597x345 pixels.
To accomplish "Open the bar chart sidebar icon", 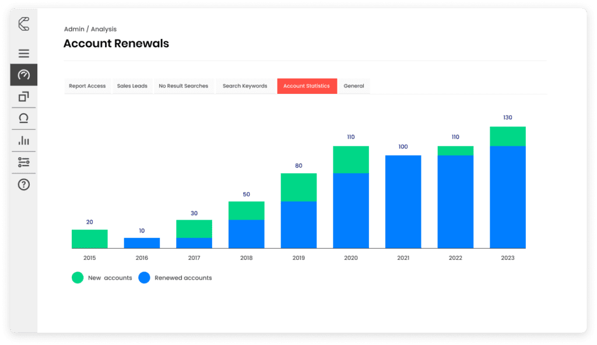I will point(24,140).
